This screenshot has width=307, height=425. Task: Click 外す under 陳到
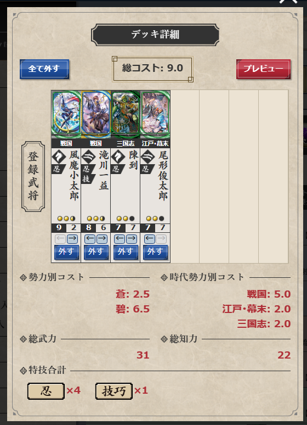(x=126, y=252)
